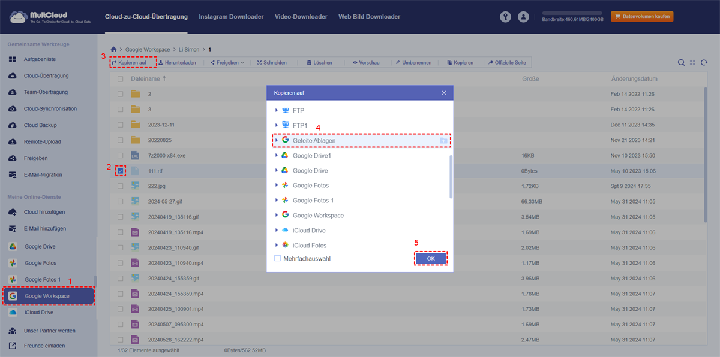This screenshot has height=357, width=720.
Task: Create new folder in Geteilte Ablagen row
Action: 443,140
